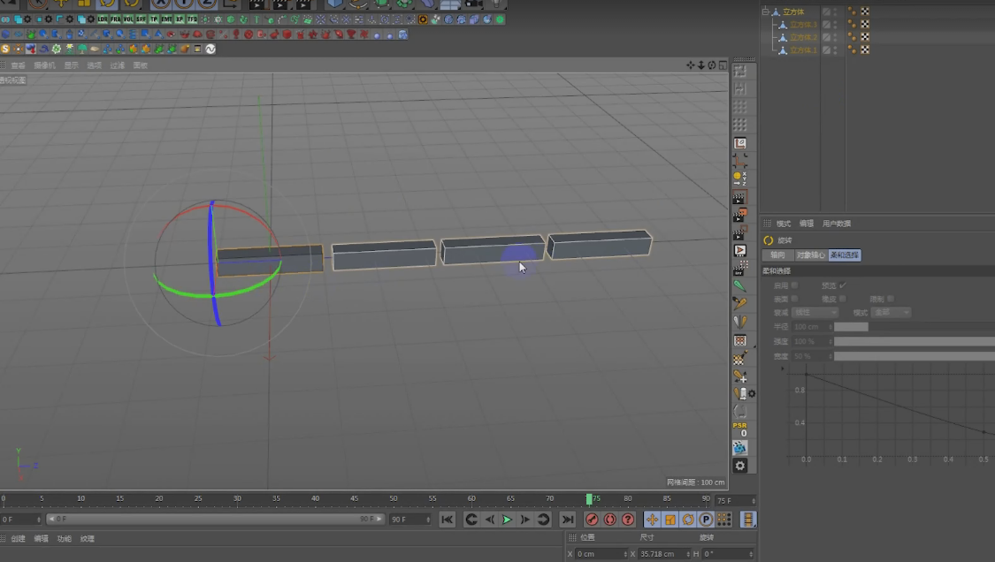Image resolution: width=995 pixels, height=562 pixels.
Task: Switch to the 对象轴心 tab
Action: point(811,254)
